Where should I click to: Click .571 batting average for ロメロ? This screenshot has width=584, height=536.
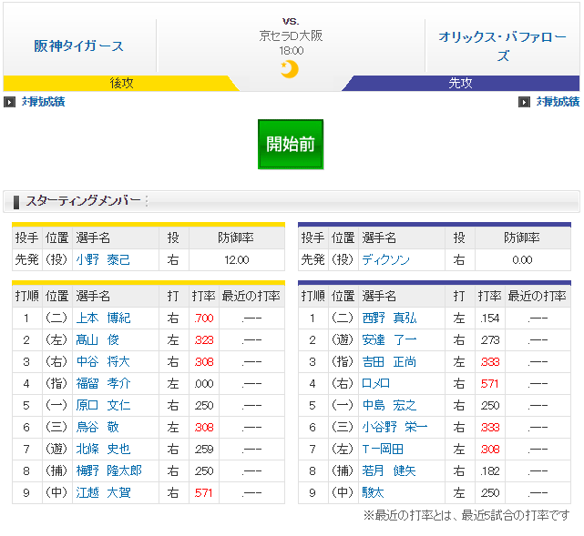490,384
